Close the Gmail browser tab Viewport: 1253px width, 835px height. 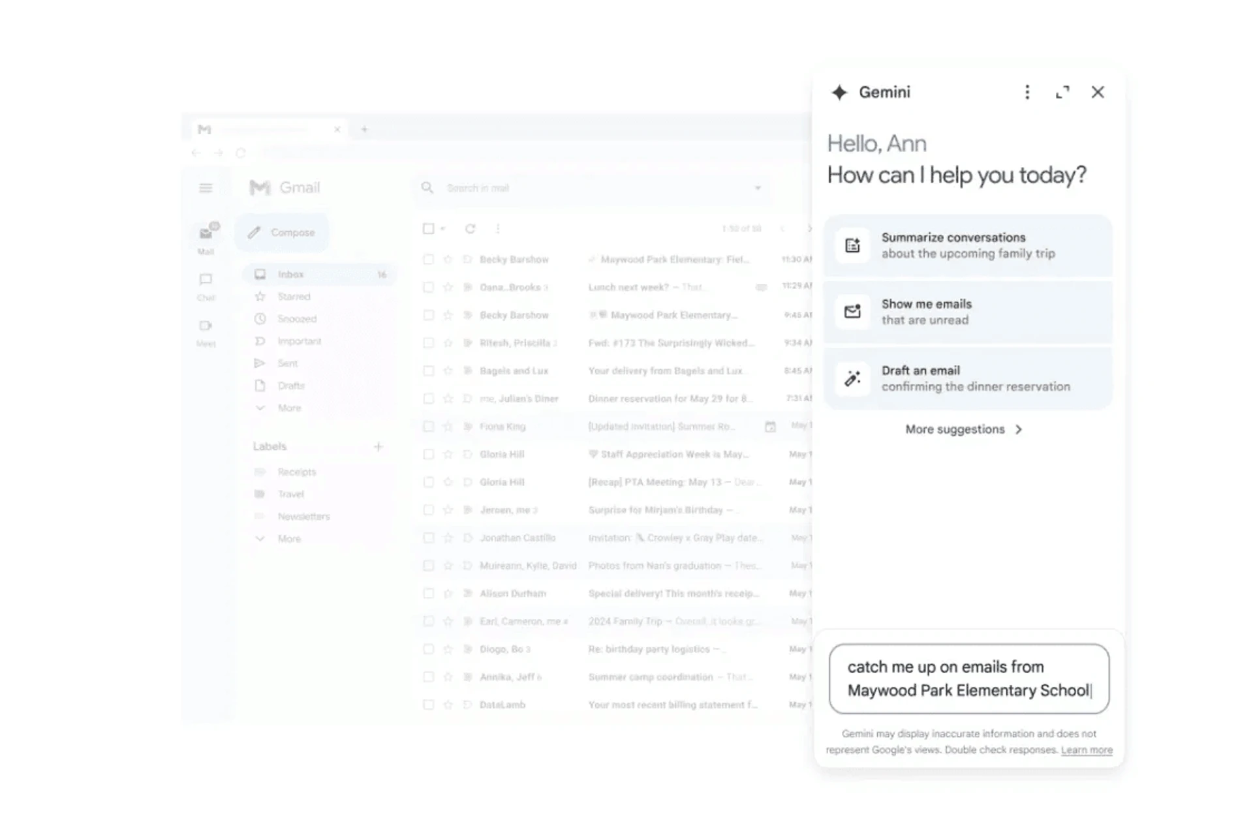coord(337,129)
